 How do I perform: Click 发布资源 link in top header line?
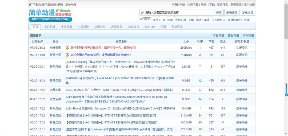236,5
